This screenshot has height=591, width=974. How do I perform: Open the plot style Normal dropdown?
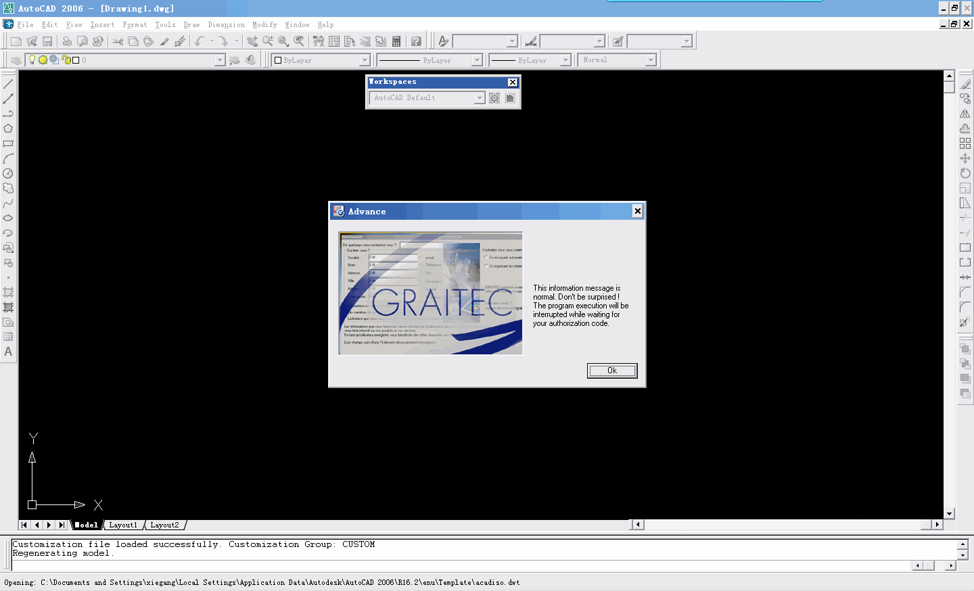pos(651,60)
